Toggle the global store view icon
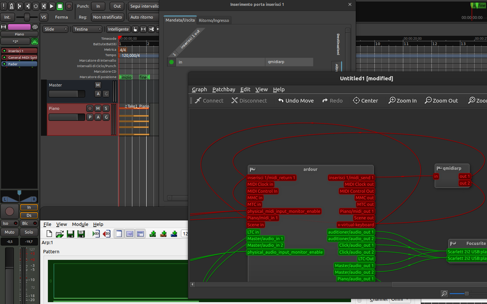 click(140, 234)
